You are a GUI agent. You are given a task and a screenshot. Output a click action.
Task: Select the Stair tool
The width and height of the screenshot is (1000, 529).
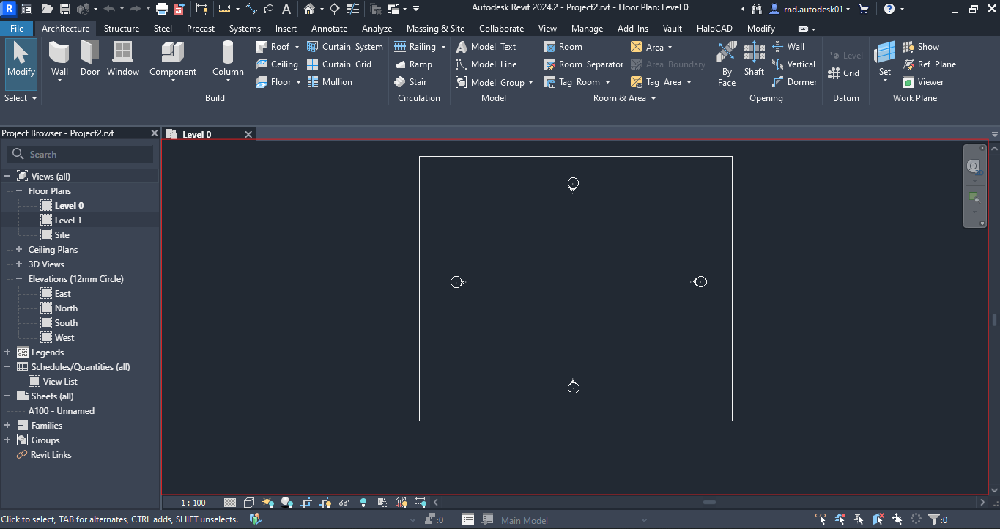(x=418, y=81)
